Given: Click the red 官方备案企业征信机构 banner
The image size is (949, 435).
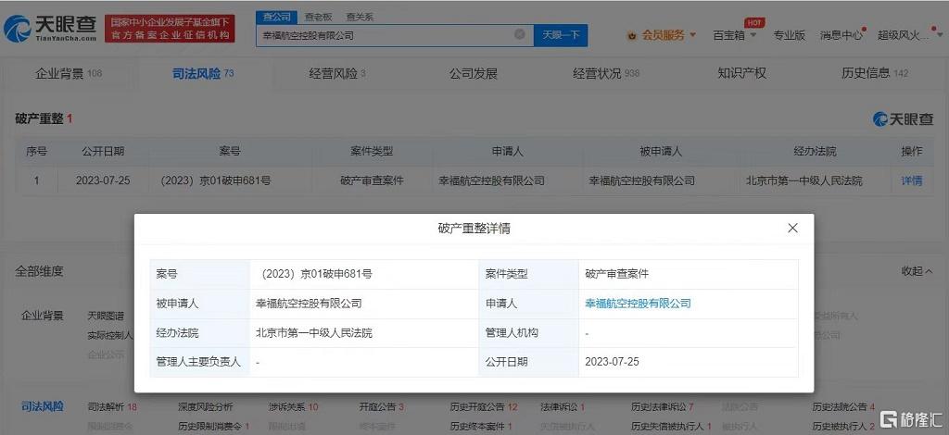Looking at the screenshot, I should click(170, 29).
